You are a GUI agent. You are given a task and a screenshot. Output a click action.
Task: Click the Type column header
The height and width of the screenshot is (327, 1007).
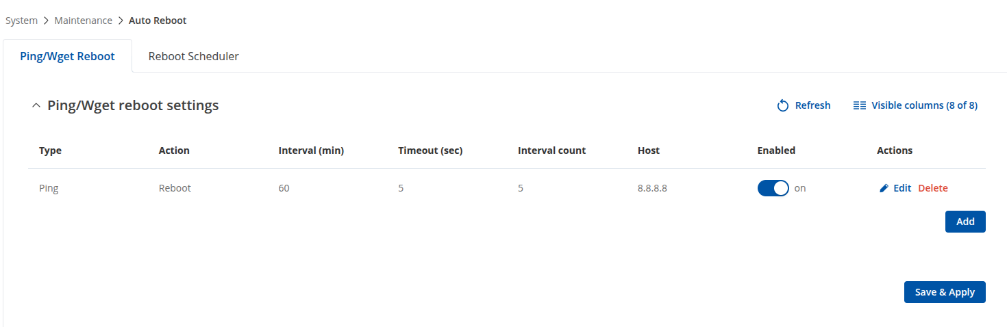pyautogui.click(x=50, y=151)
